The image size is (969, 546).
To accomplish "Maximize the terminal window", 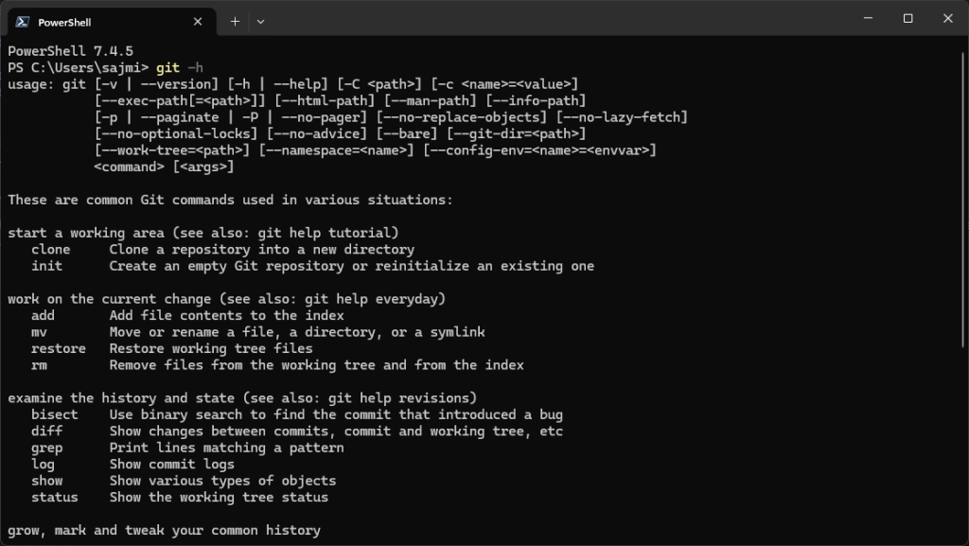I will click(x=907, y=19).
